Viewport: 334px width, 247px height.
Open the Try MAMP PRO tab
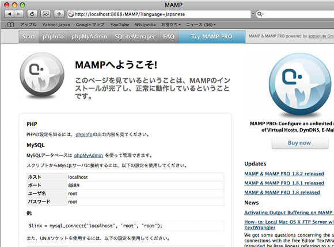212,37
